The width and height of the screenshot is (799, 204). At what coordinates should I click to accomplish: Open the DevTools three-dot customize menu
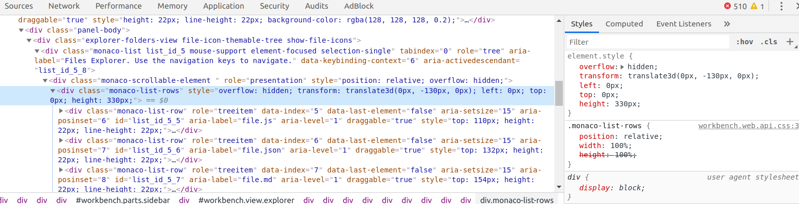tap(781, 6)
